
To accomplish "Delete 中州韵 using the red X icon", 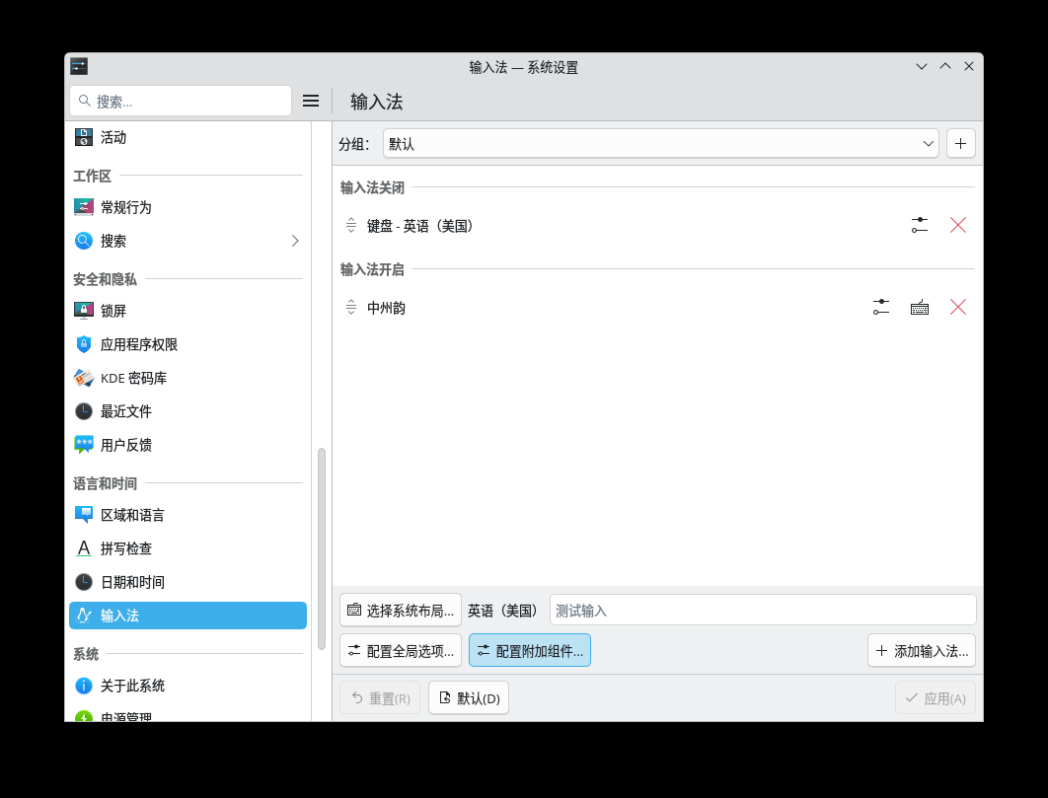I will click(957, 307).
